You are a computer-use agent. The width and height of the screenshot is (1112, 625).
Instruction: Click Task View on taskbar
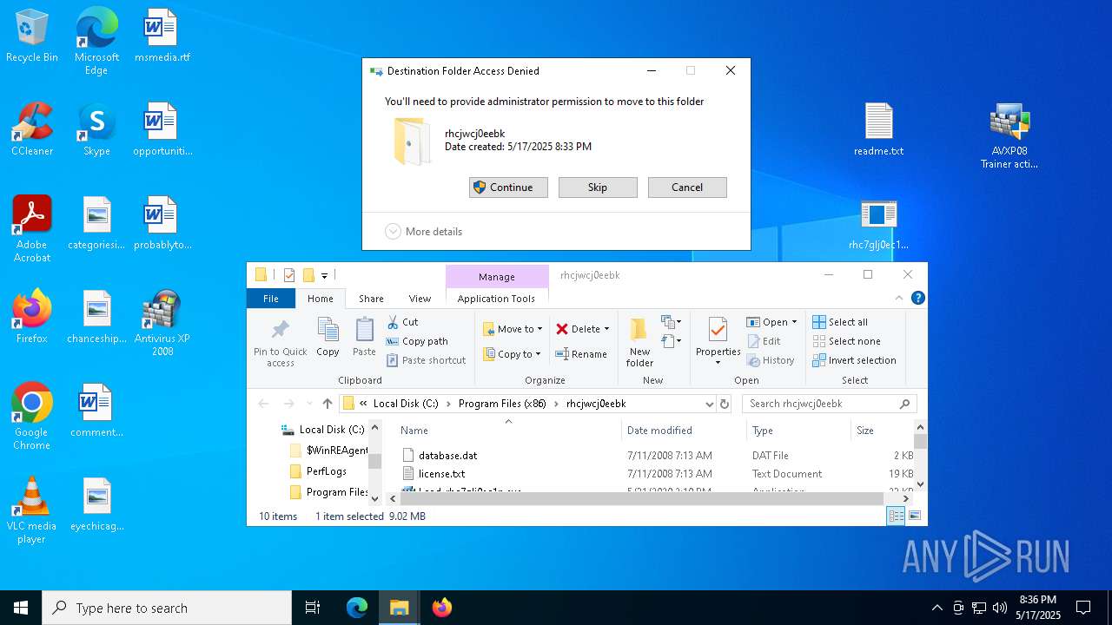point(313,608)
